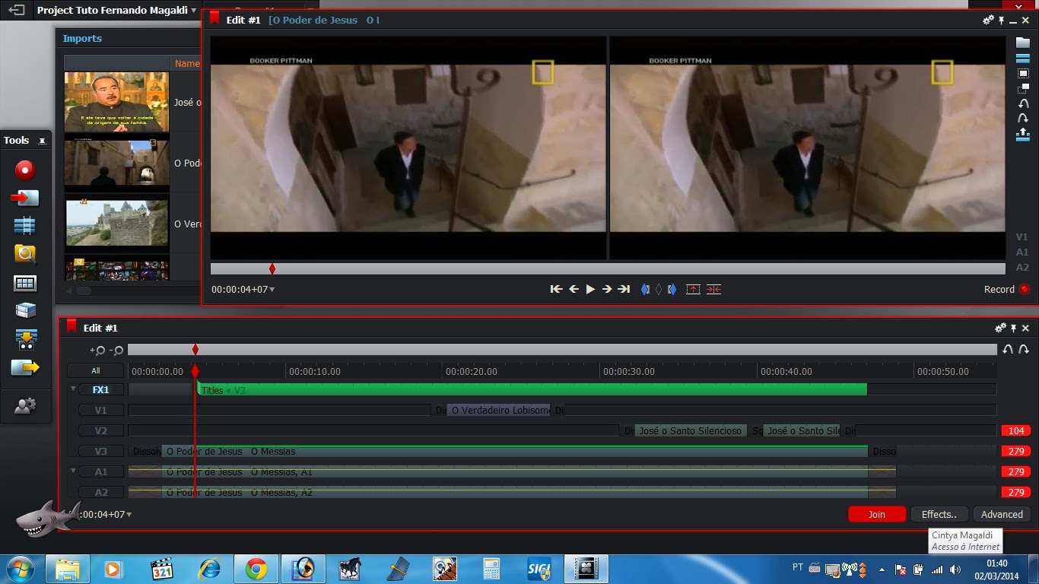Toggle the A1 audio track in timeline

[101, 472]
